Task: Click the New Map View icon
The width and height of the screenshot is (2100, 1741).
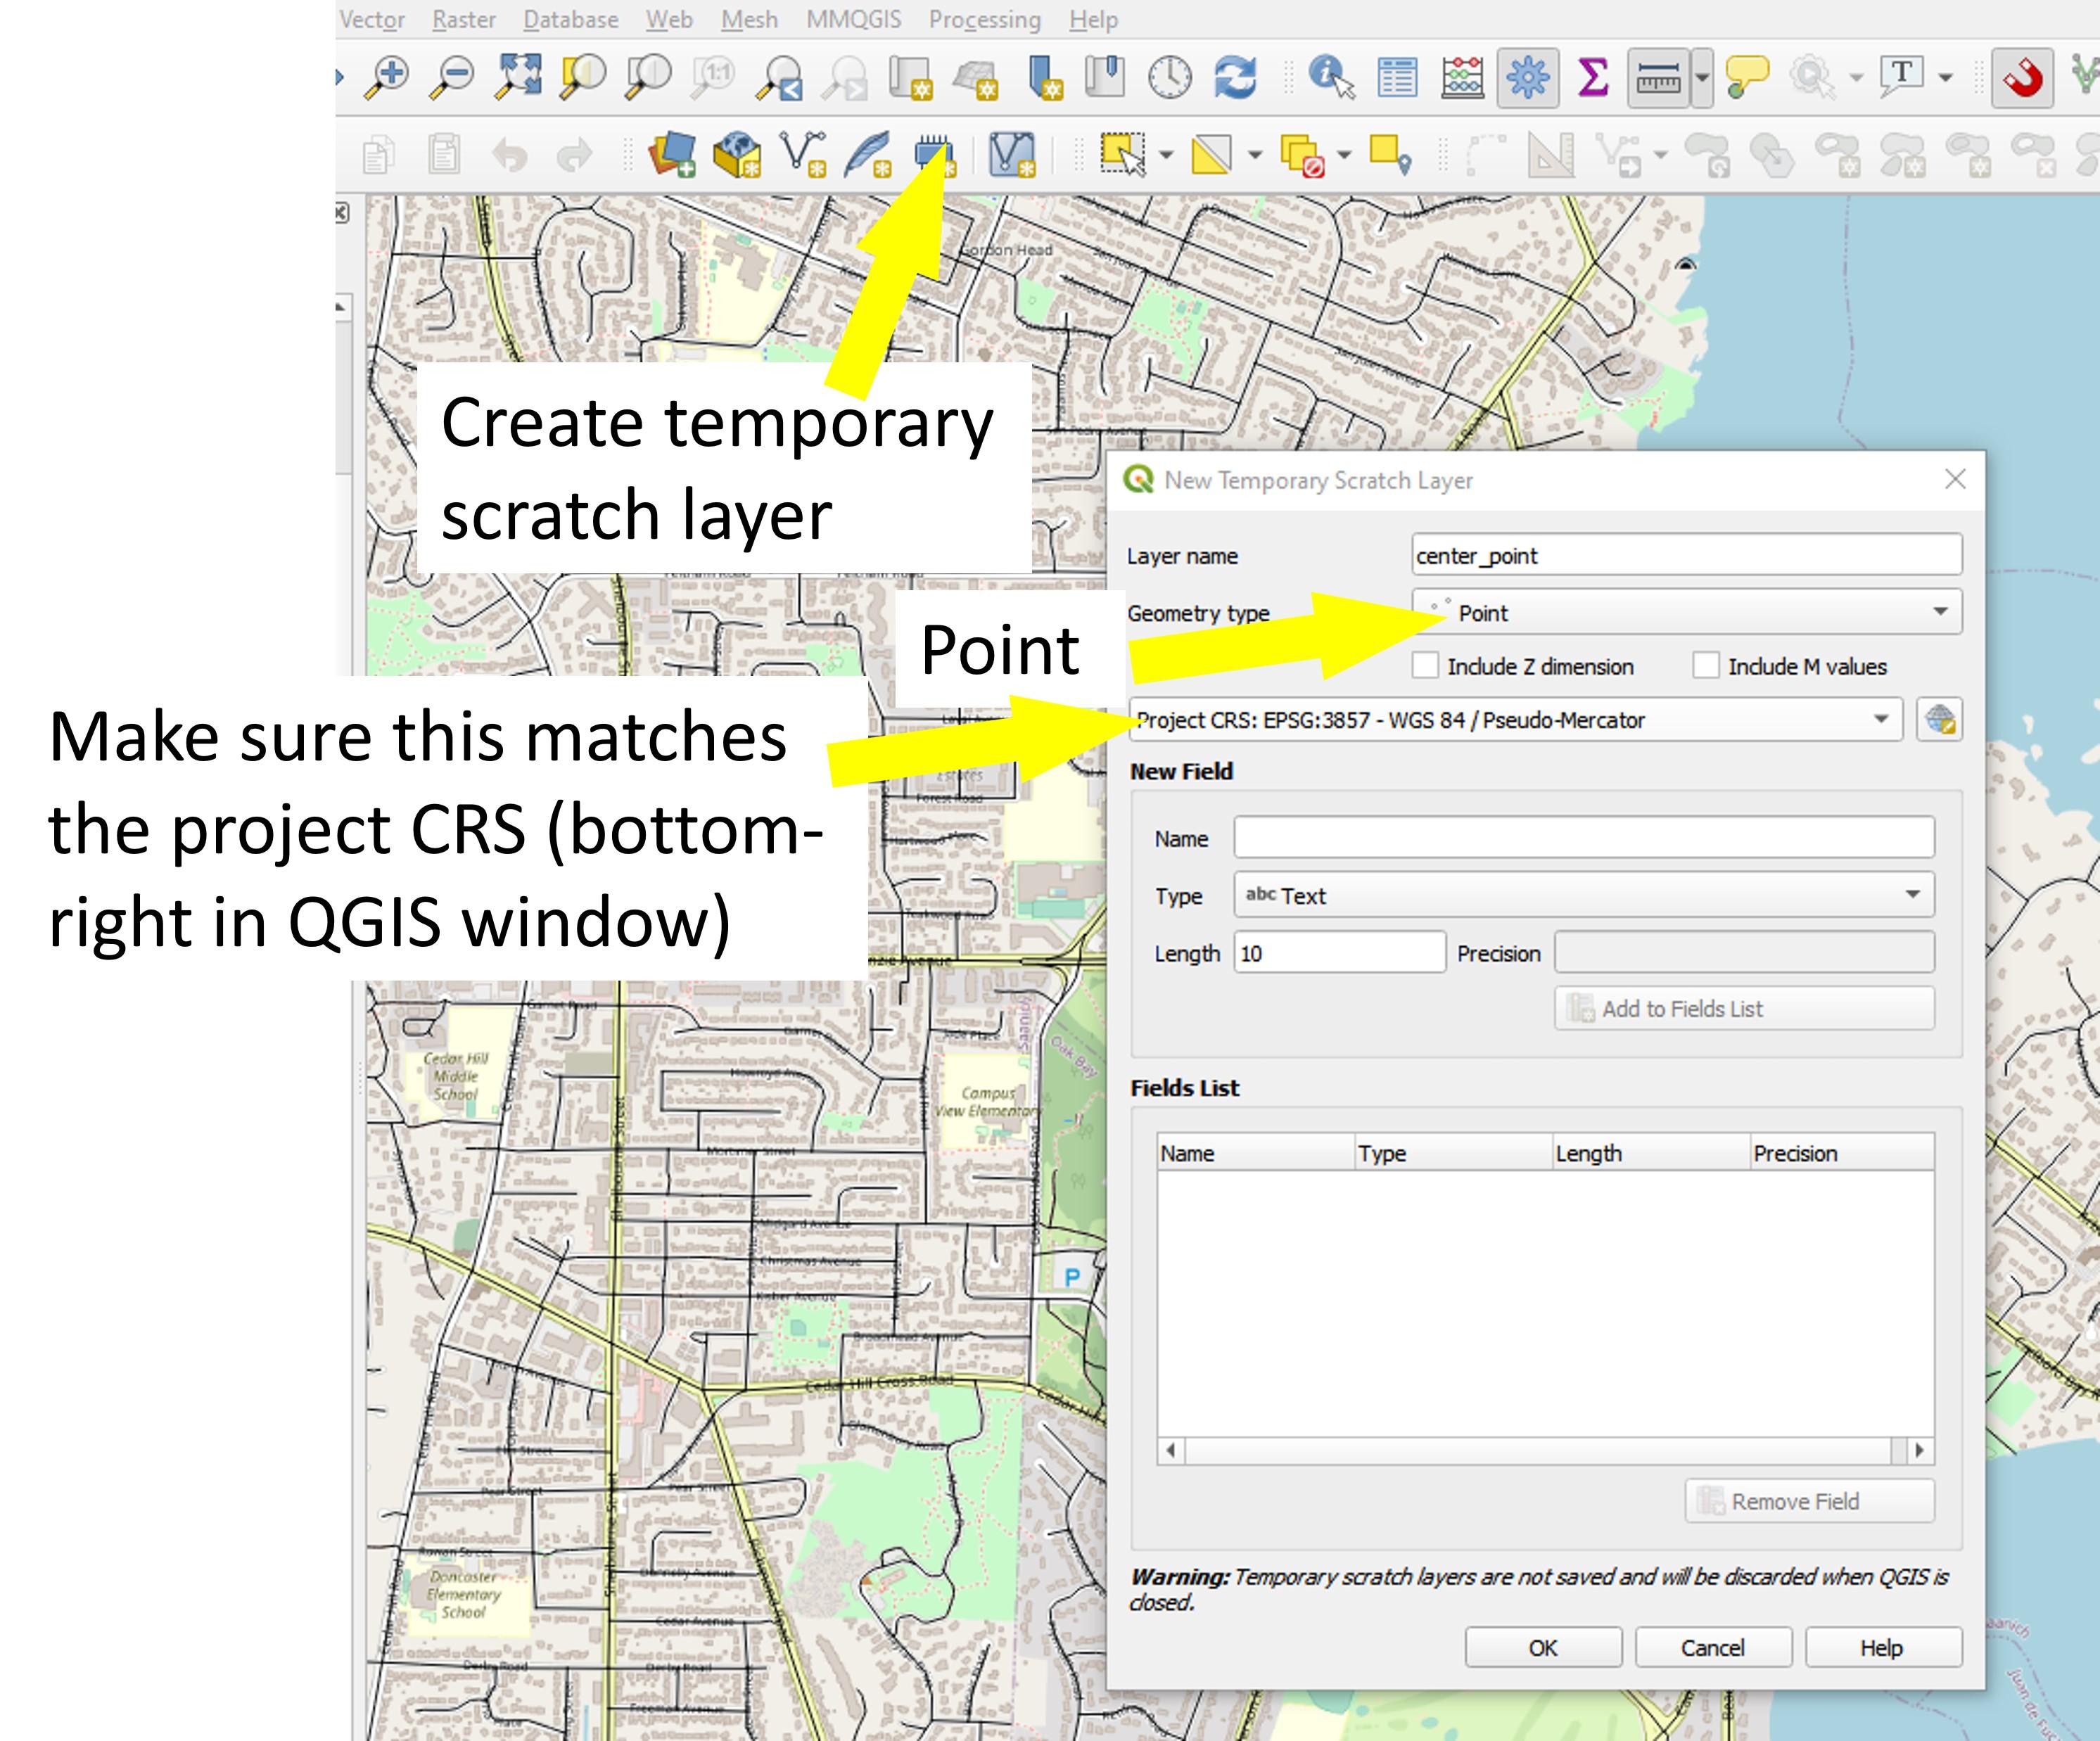Action: pyautogui.click(x=910, y=77)
